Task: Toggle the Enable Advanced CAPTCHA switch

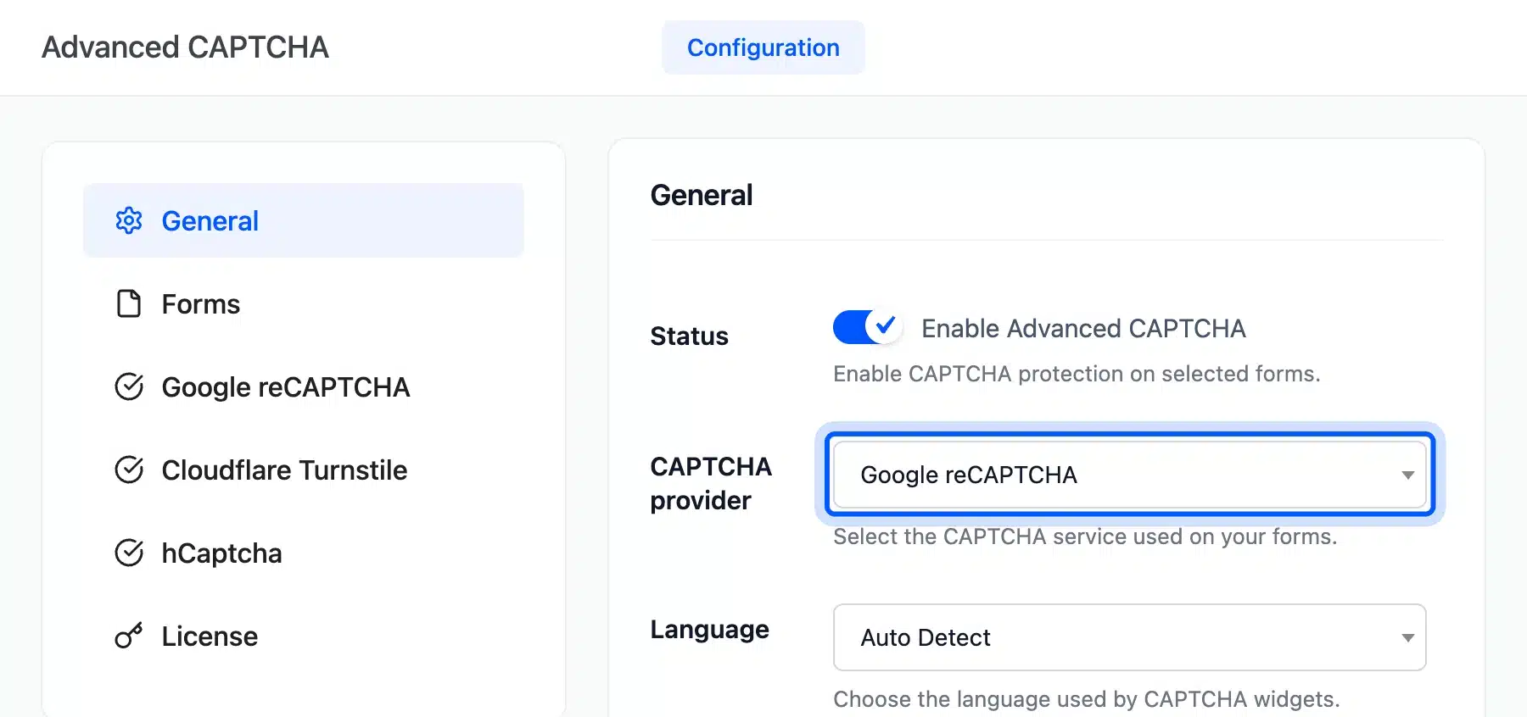Action: click(x=867, y=327)
